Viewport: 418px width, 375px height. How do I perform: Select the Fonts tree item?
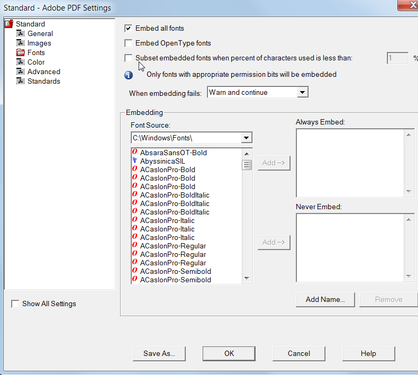(x=36, y=52)
